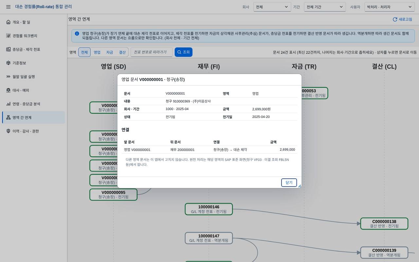
Task: Click the 충당금 · 제각 전표 document icon
Action: tap(8, 49)
